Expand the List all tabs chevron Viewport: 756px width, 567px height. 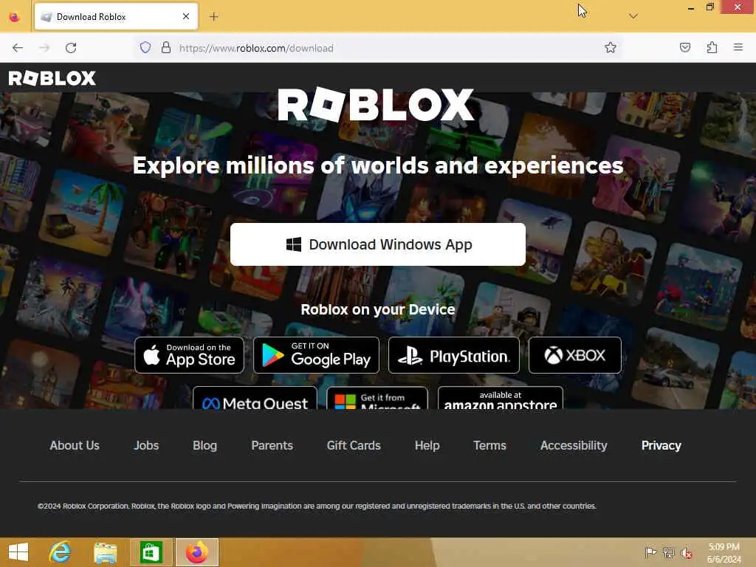633,16
